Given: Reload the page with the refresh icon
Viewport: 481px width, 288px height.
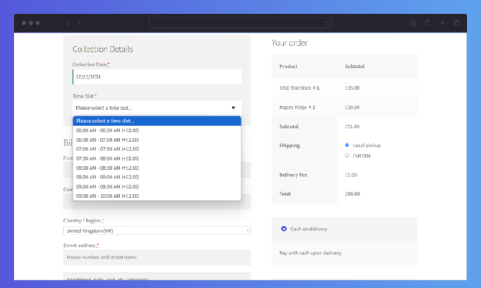Looking at the screenshot, I should 327,23.
